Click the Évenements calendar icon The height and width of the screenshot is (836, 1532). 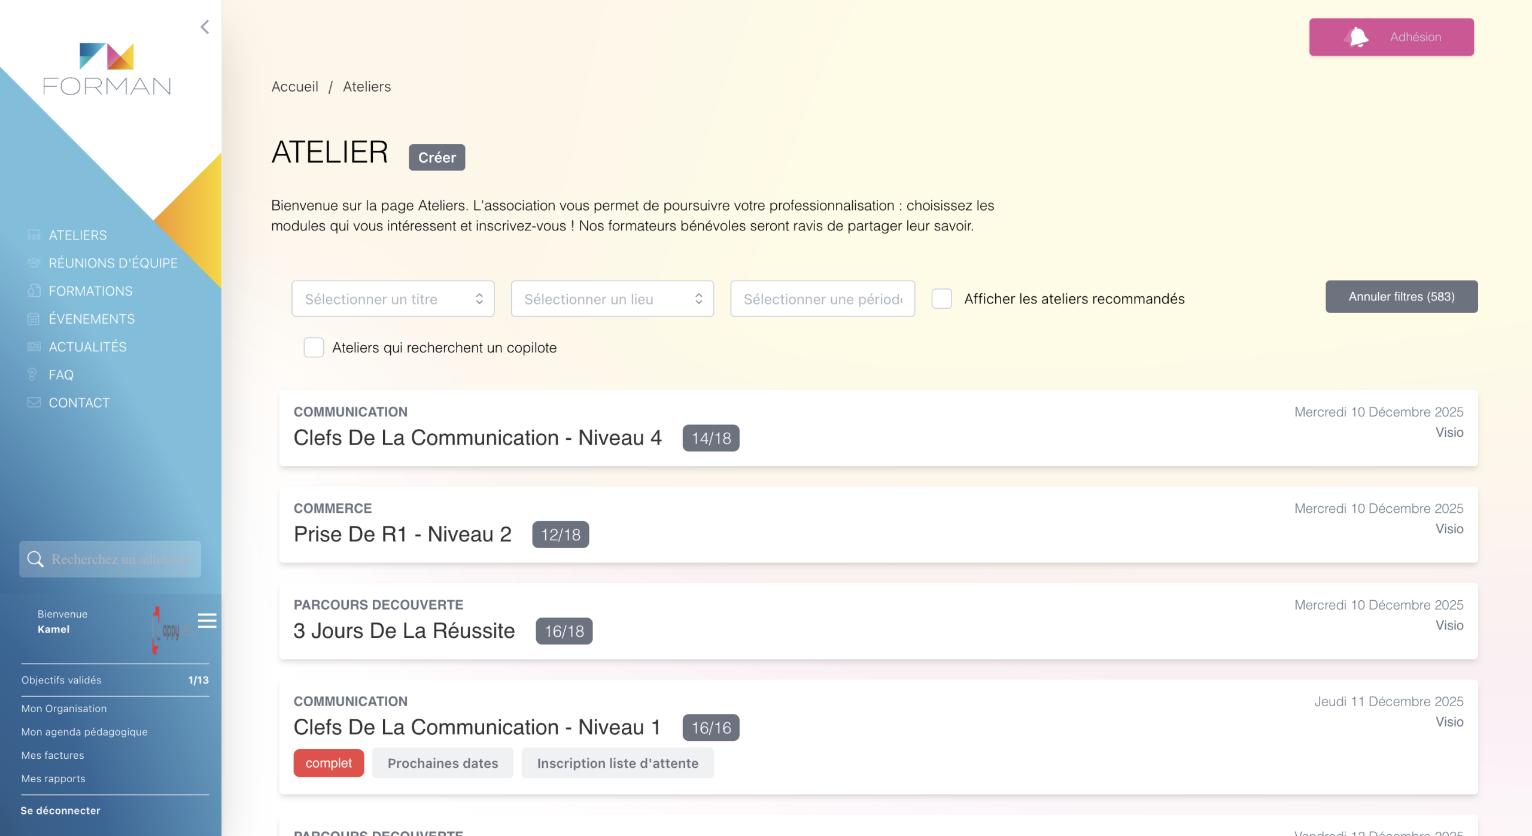34,319
